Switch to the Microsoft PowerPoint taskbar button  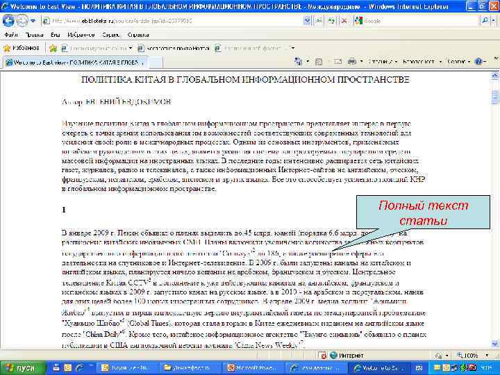tap(253, 368)
